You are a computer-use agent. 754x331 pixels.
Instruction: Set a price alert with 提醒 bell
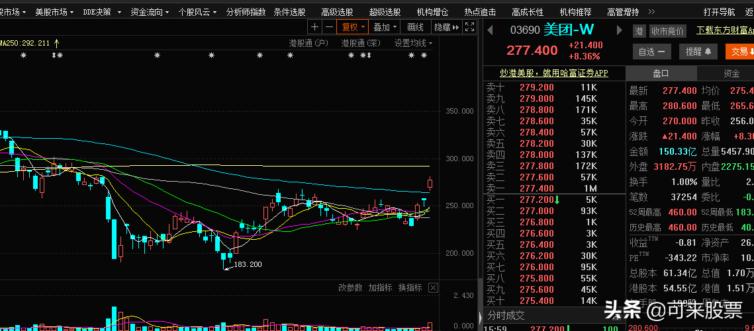coord(698,52)
